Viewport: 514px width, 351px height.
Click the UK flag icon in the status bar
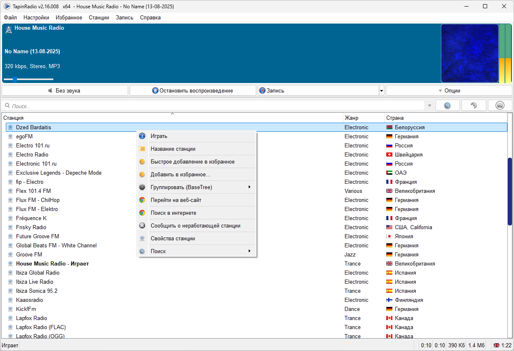497,345
